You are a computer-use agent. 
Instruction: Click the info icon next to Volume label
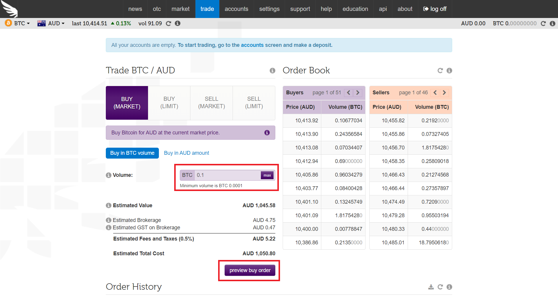108,175
